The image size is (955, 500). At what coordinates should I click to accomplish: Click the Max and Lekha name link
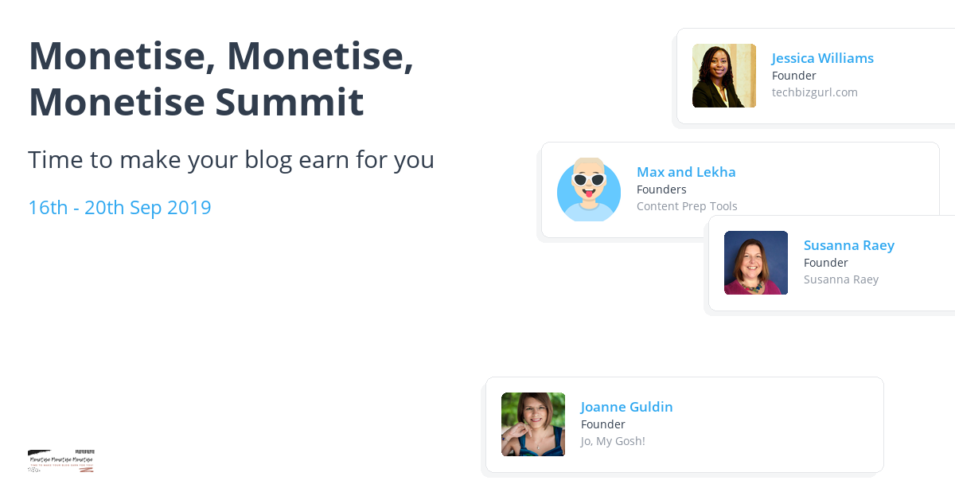(686, 171)
